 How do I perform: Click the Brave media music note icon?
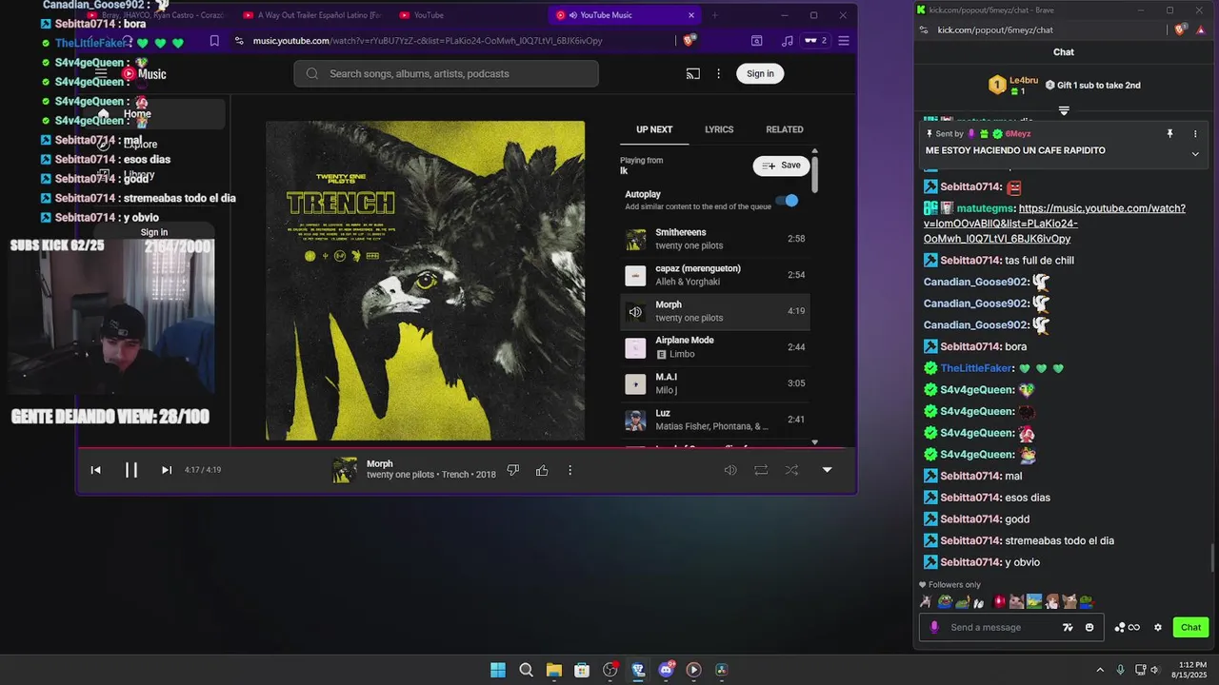pos(787,41)
